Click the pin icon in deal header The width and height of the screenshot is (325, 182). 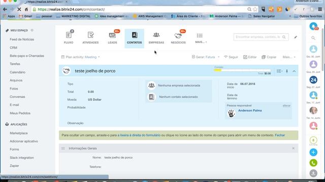pos(287,71)
